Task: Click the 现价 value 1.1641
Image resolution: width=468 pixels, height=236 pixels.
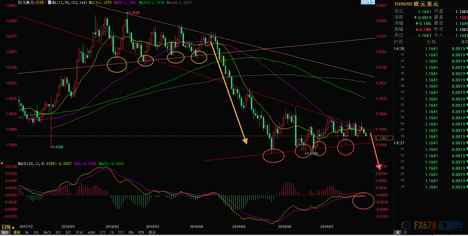Action: (424, 12)
